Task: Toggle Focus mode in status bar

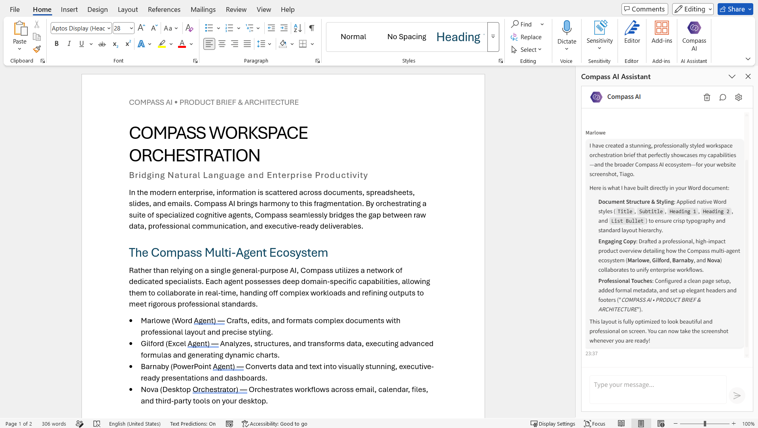Action: pyautogui.click(x=595, y=424)
